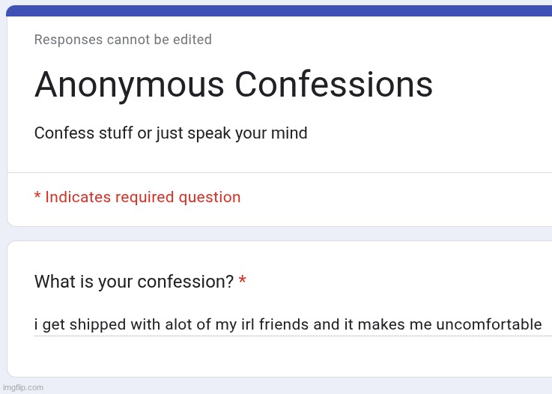Viewport: 552px width, 394px height.
Task: Click the Anonymous Confessions form title
Action: click(x=233, y=85)
